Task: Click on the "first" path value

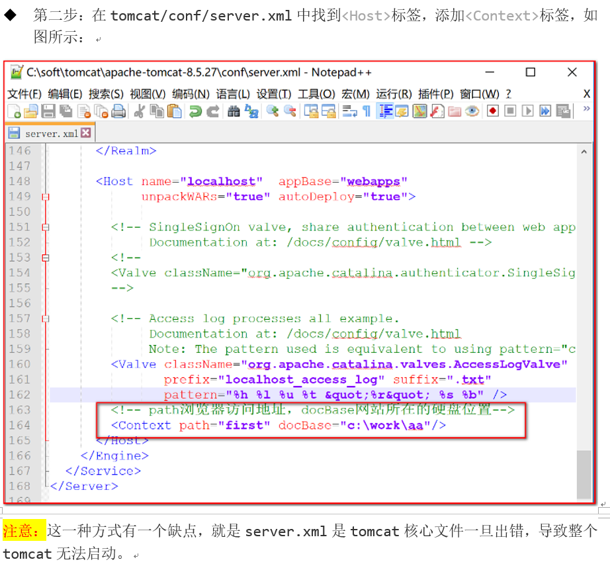Action: point(244,425)
